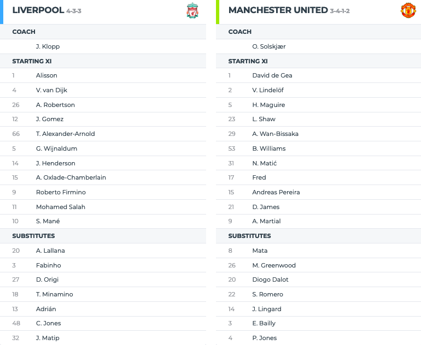Open the Manchester United team heading
421x345 pixels.
tap(278, 10)
